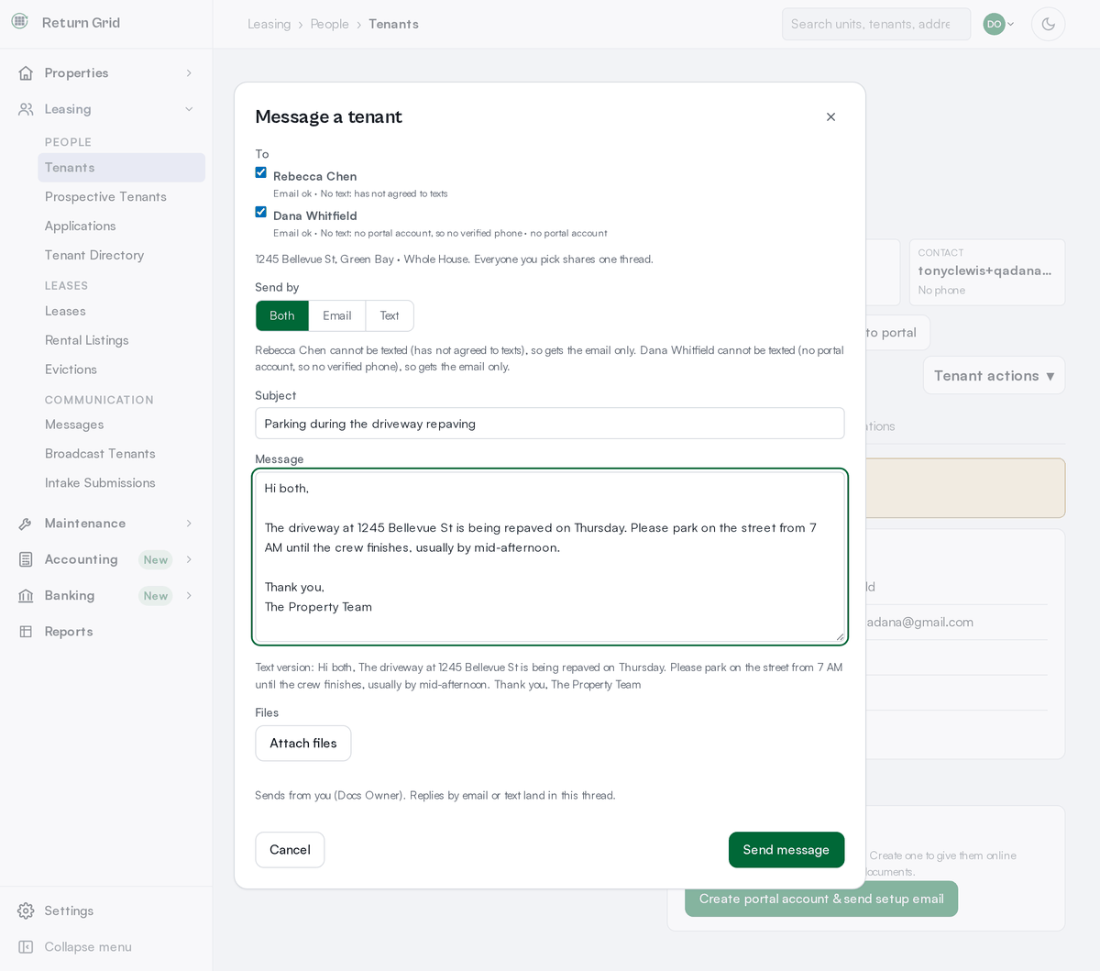1100x971 pixels.
Task: Click Attach files button
Action: click(x=303, y=744)
